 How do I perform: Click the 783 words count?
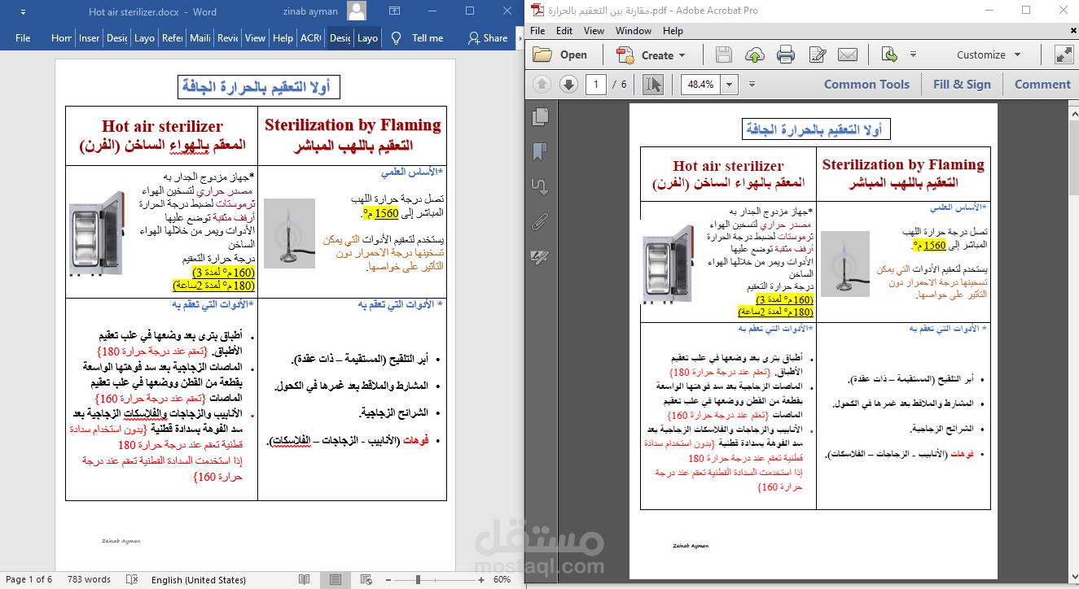pos(89,579)
